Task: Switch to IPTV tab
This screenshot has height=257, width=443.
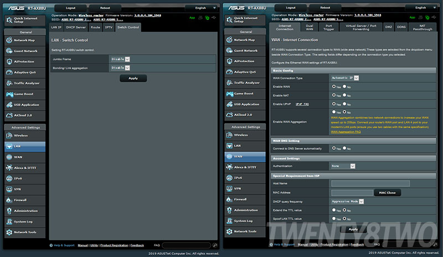Action: 109,28
